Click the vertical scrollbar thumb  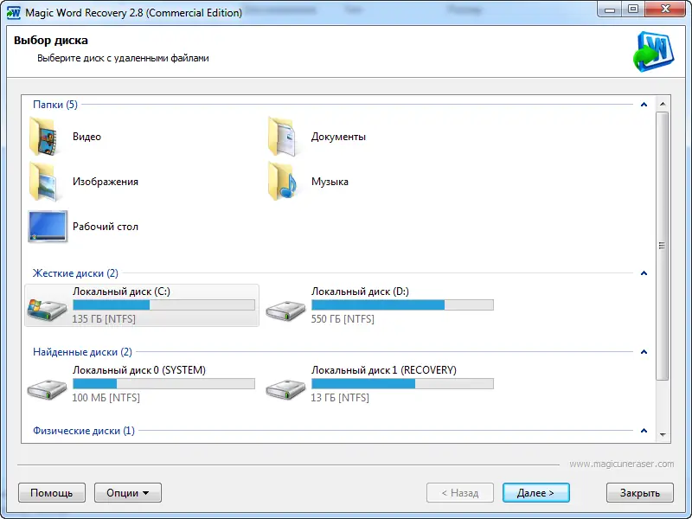click(x=663, y=246)
